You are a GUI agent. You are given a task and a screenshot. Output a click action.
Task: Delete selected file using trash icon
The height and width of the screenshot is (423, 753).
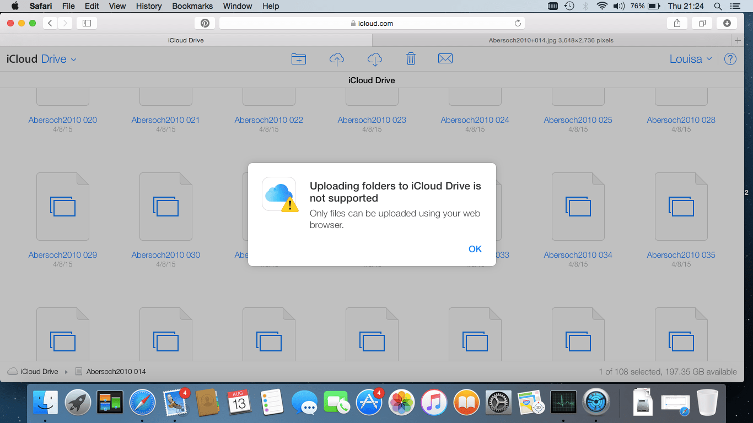click(x=411, y=58)
